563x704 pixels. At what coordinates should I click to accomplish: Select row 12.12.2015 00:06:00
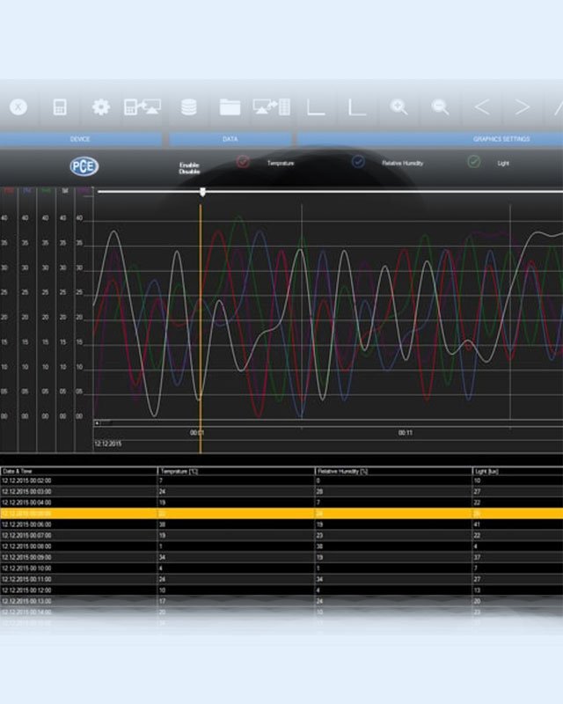281,524
